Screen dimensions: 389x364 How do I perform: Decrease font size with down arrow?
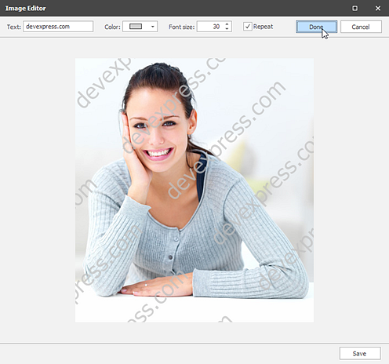tap(227, 29)
